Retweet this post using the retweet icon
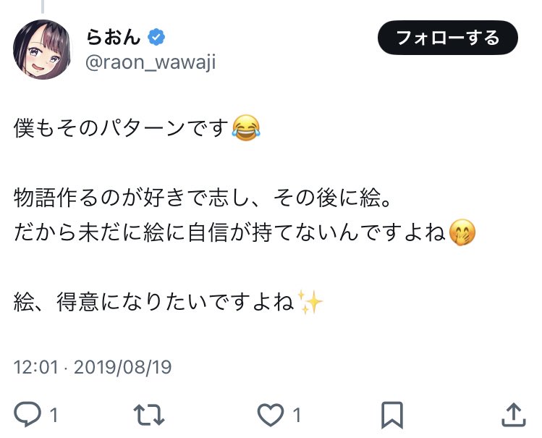This screenshot has height=438, width=542. click(x=149, y=415)
